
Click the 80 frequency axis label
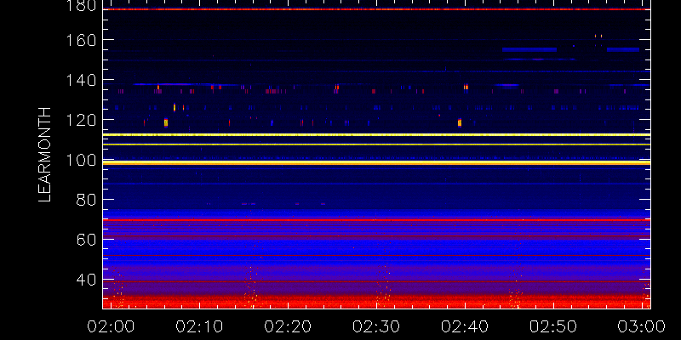tap(84, 200)
